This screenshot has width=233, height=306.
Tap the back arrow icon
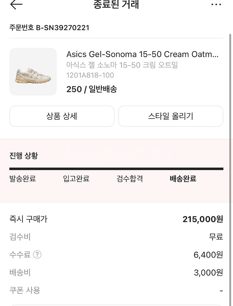(16, 4)
